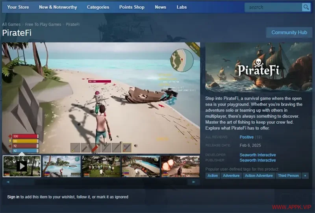Click the PirateFi page title
The height and width of the screenshot is (213, 315).
[17, 33]
